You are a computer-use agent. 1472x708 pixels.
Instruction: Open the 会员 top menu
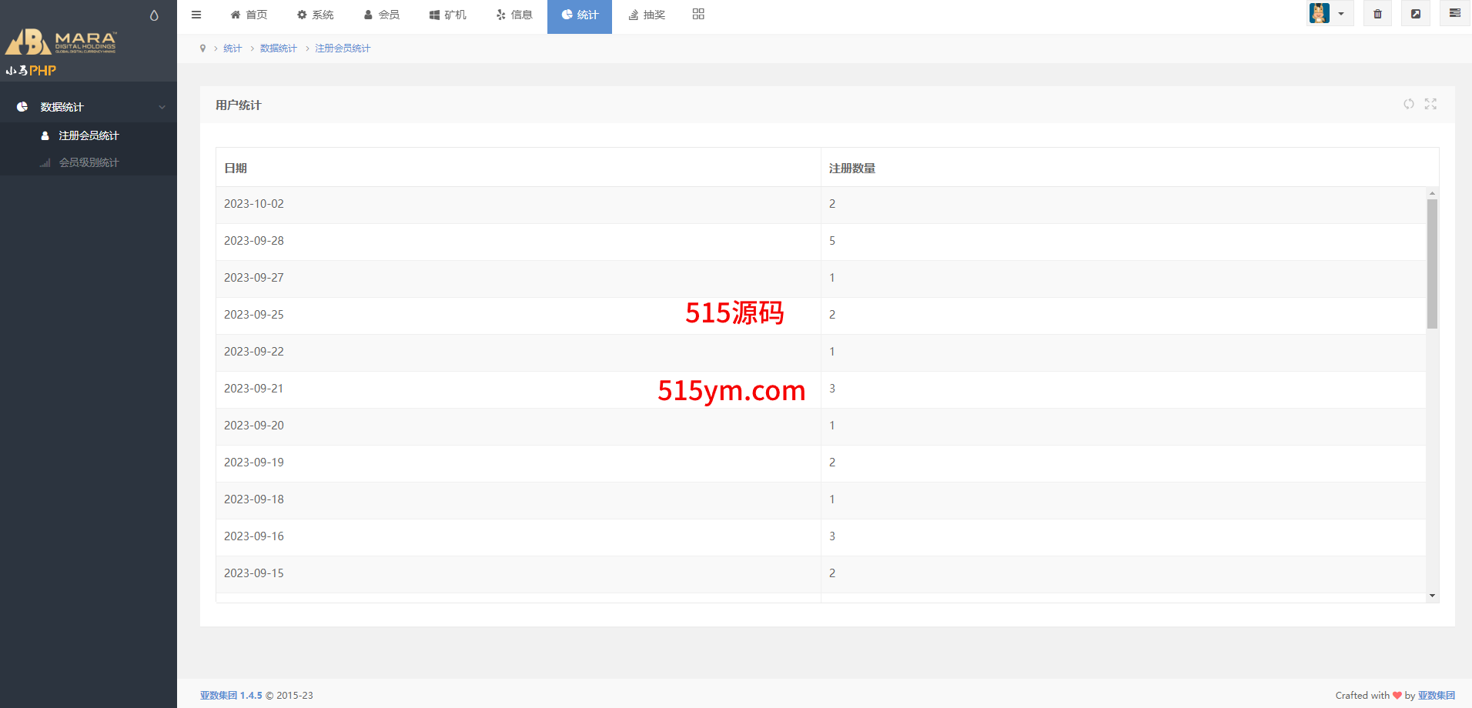click(x=382, y=15)
